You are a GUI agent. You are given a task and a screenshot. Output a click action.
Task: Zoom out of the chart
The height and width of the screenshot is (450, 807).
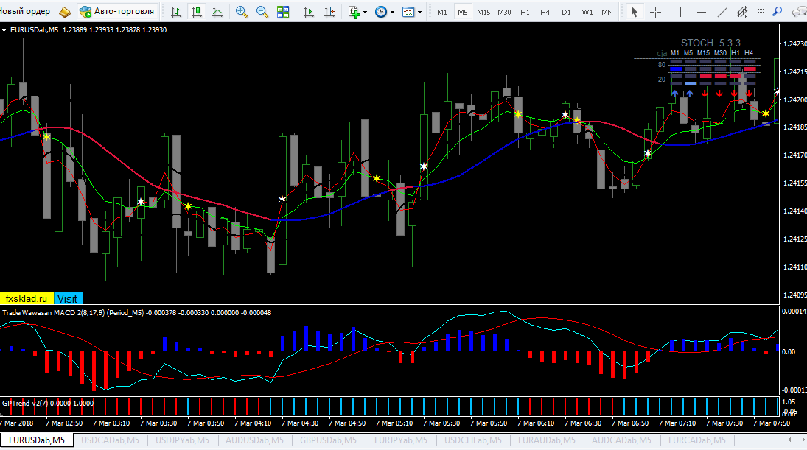coord(262,11)
